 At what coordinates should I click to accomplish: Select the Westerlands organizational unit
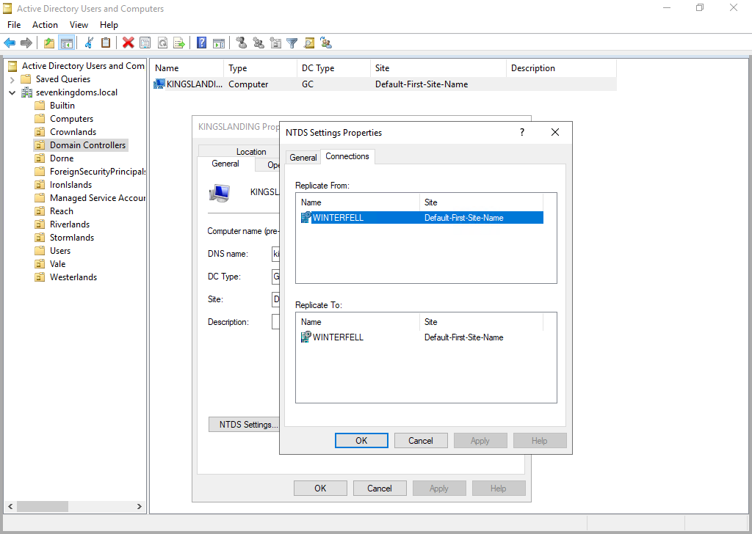pos(73,277)
